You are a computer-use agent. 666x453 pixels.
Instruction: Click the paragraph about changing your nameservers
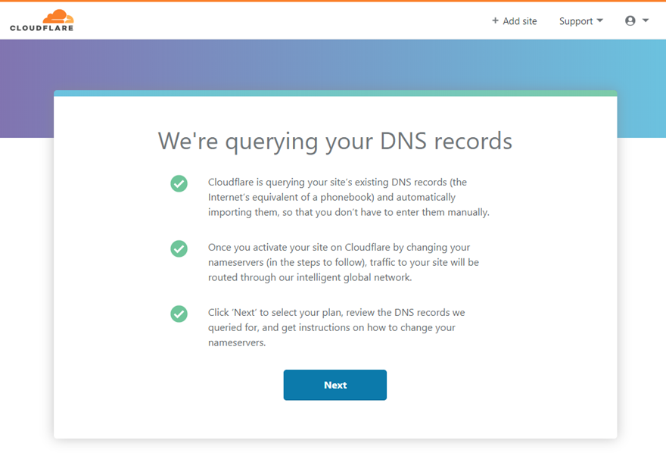tap(344, 262)
